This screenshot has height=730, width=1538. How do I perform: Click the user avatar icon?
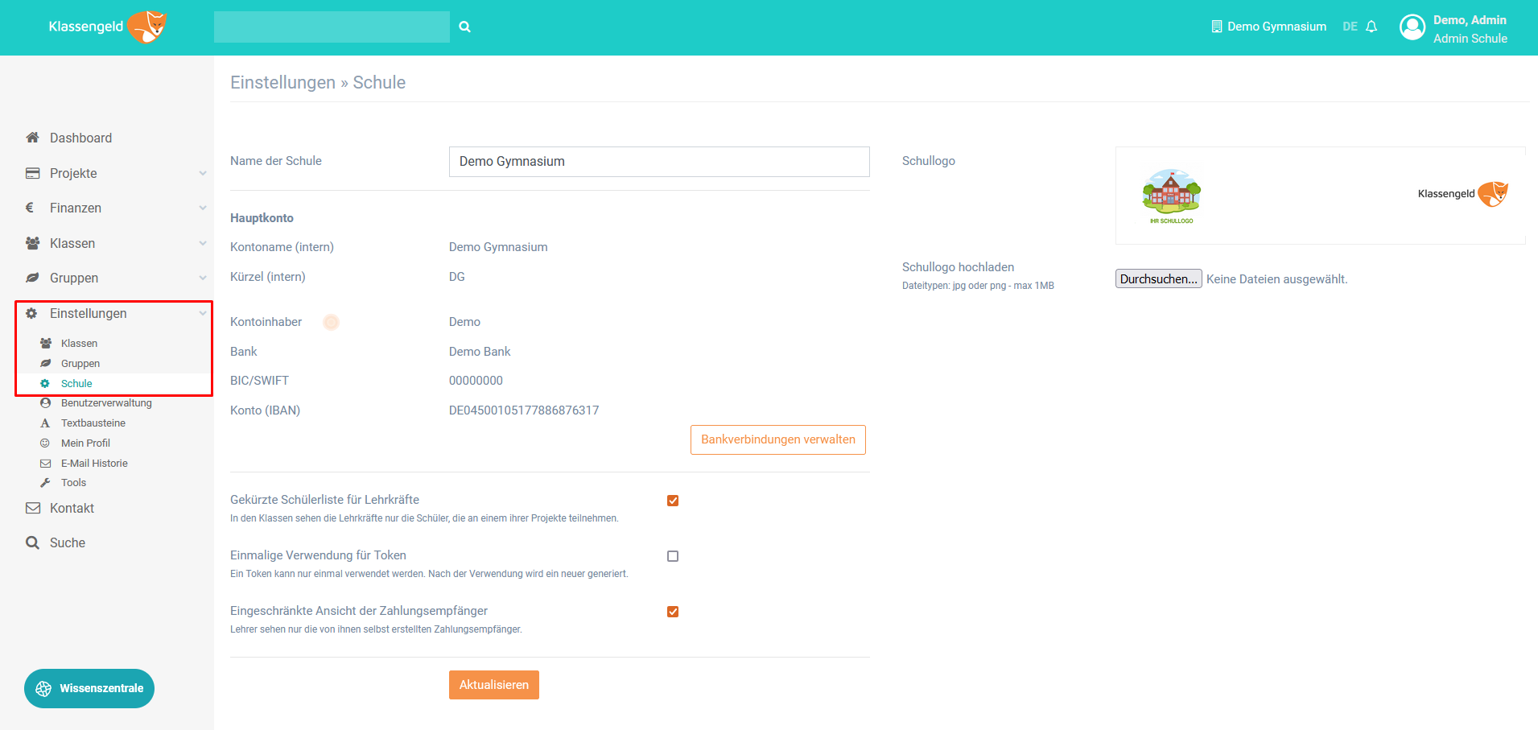pos(1412,27)
